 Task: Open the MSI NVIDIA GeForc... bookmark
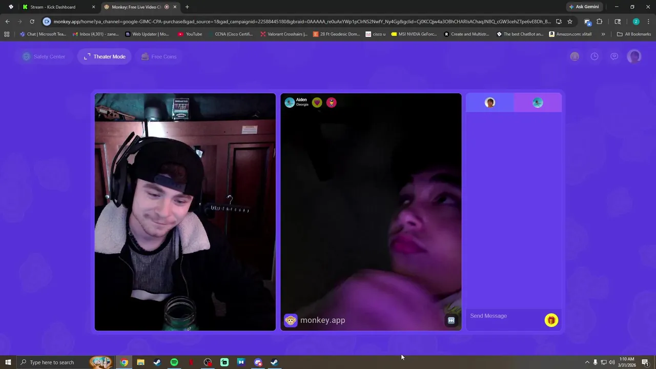pos(414,34)
